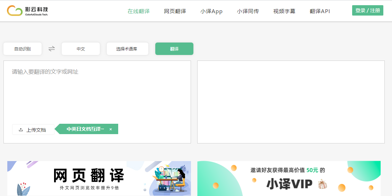Open the 选择术语库 glossary selector

pos(128,49)
